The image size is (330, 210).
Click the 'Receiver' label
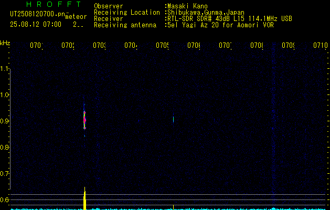(109, 19)
